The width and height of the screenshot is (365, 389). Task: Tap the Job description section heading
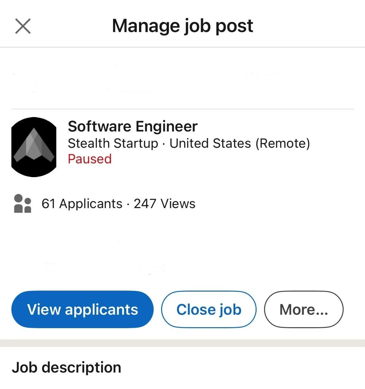(x=66, y=367)
